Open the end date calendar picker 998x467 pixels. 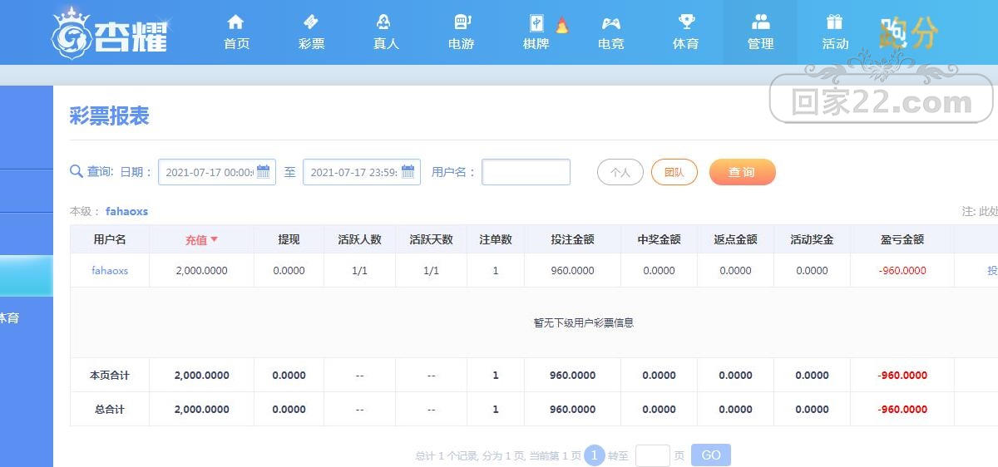(x=408, y=172)
